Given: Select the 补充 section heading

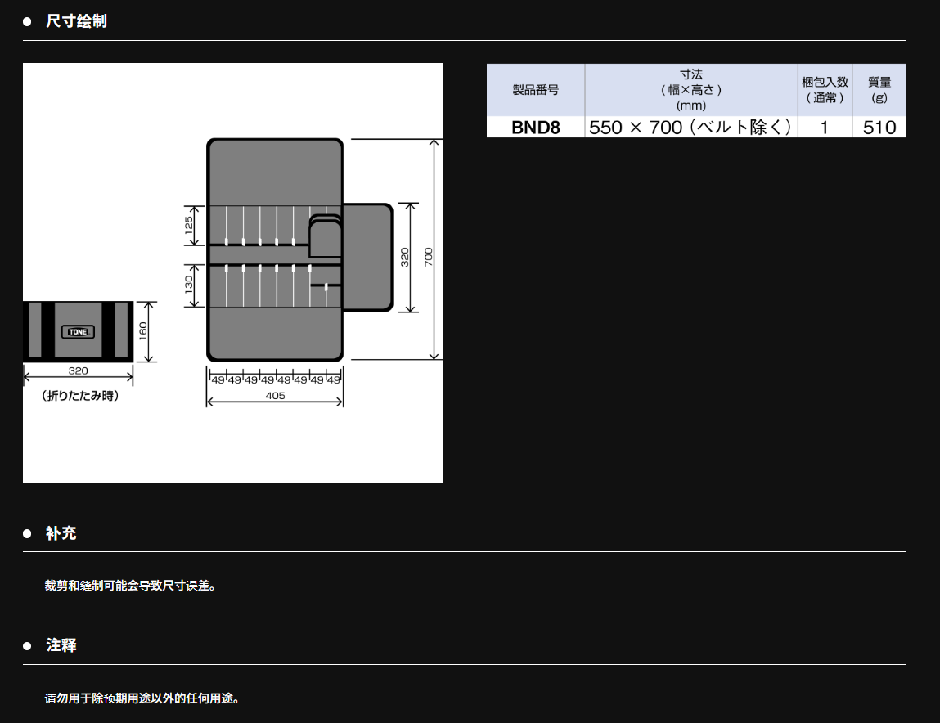Looking at the screenshot, I should [61, 533].
